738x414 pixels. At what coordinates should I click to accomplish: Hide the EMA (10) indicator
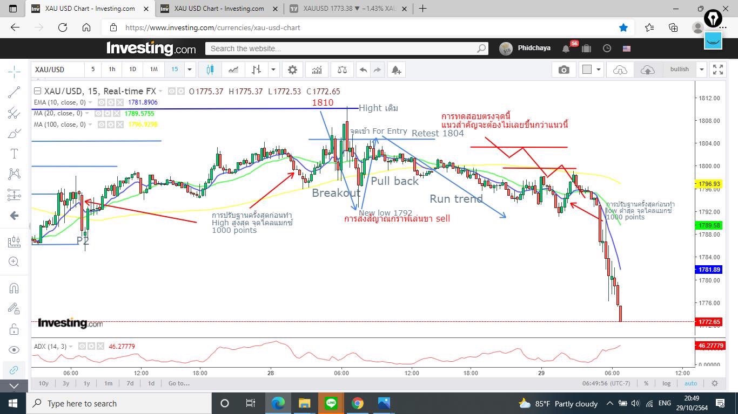[101, 102]
